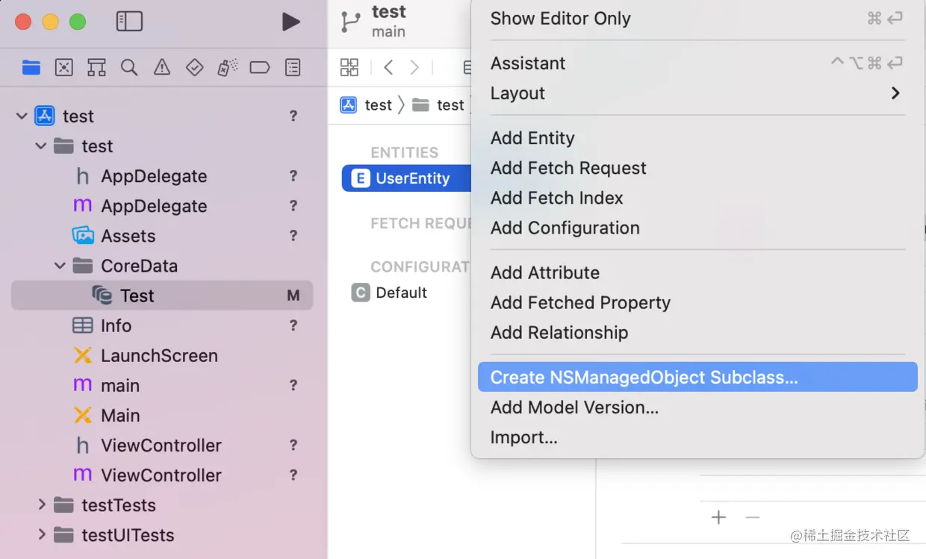
Task: Select UserEntity in the entities list
Action: pyautogui.click(x=412, y=178)
